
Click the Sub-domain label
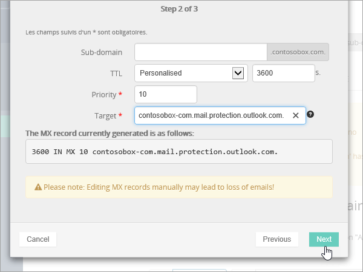click(x=101, y=52)
